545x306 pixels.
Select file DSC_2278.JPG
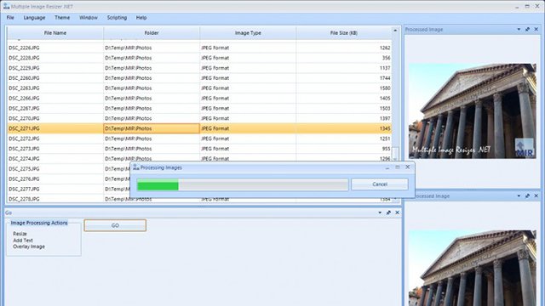click(x=24, y=199)
